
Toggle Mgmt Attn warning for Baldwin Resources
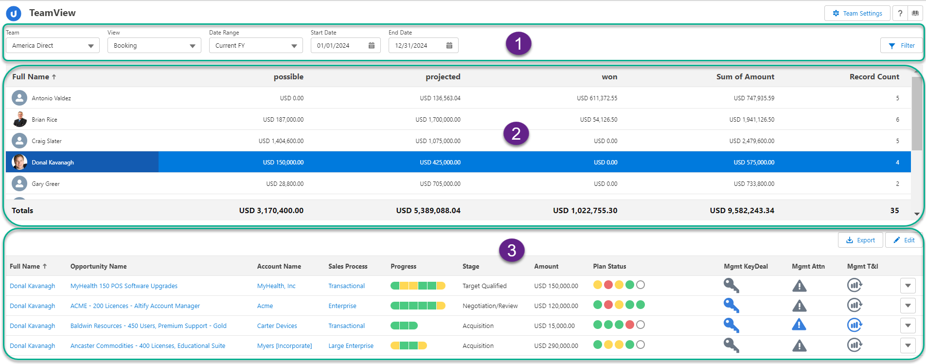(799, 325)
